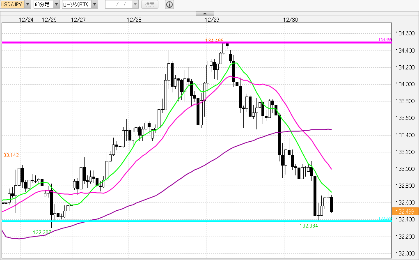Click the 12/24 date label
Image resolution: width=419 pixels, height=260 pixels.
[26, 20]
